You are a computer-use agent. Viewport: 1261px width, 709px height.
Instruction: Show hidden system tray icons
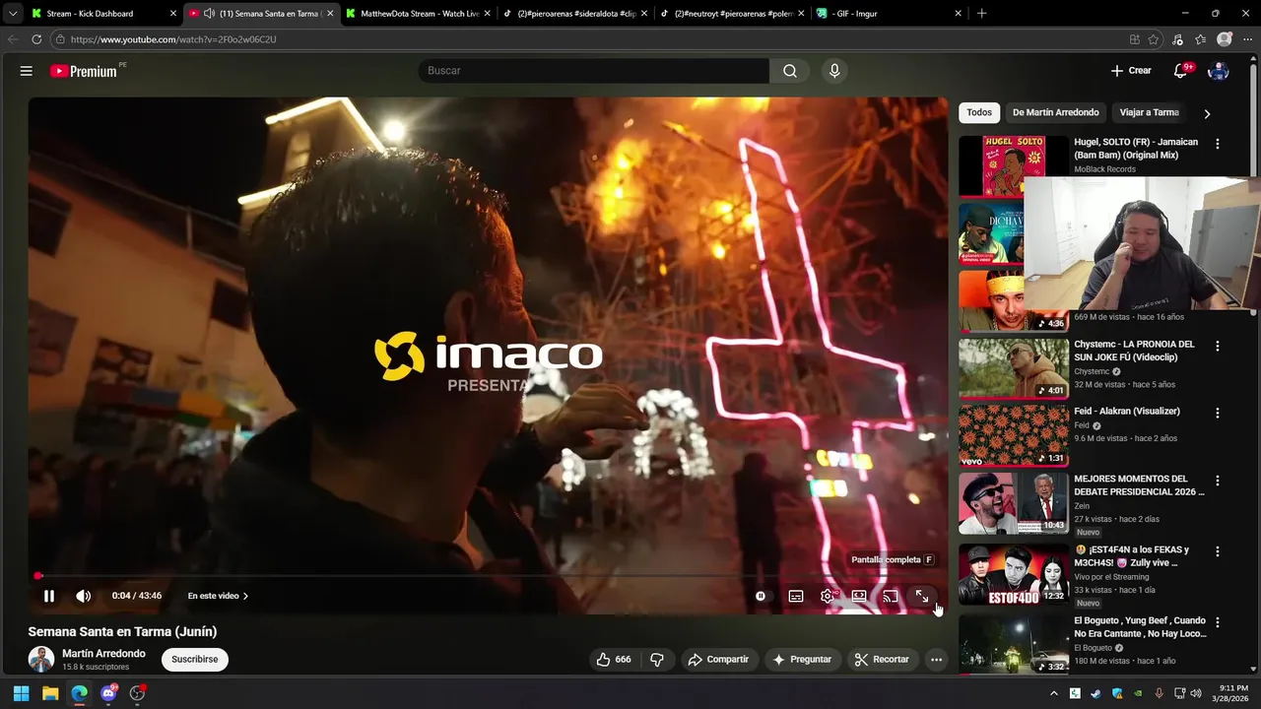[x=1054, y=693]
